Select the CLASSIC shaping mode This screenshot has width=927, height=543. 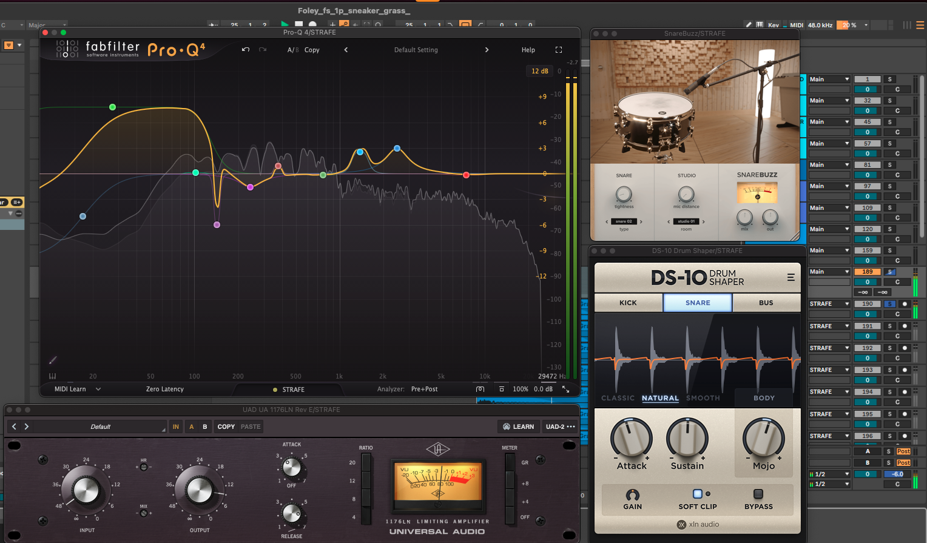[618, 398]
